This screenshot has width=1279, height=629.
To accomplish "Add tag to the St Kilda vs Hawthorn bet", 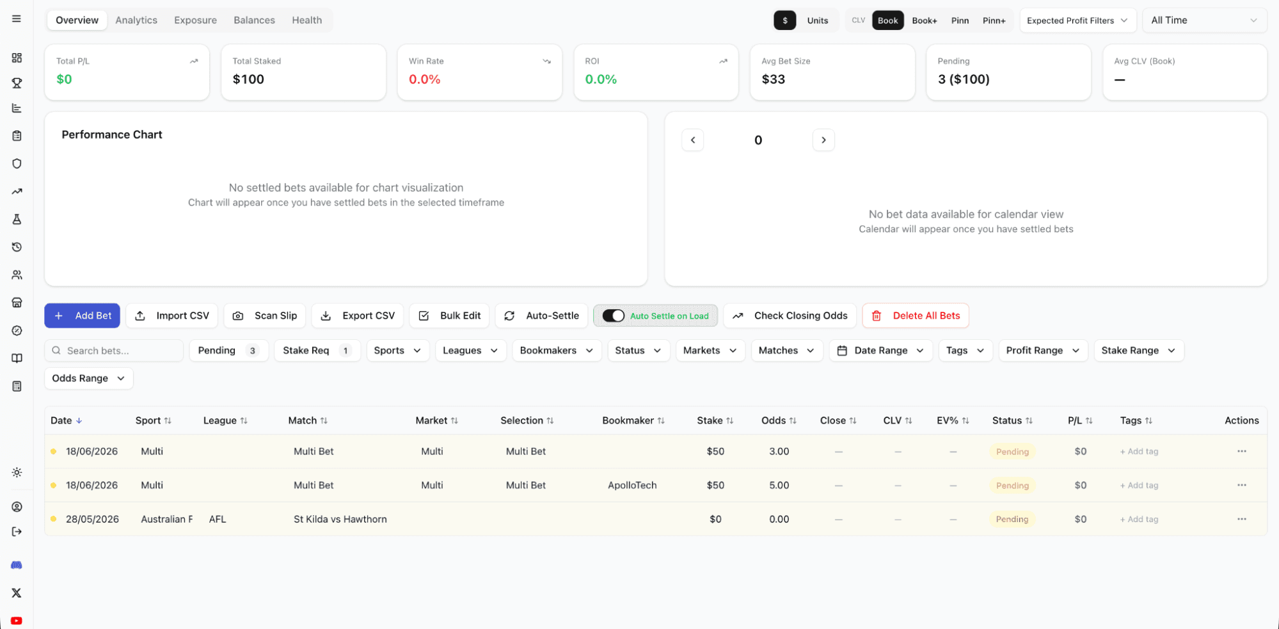I will tap(1139, 519).
